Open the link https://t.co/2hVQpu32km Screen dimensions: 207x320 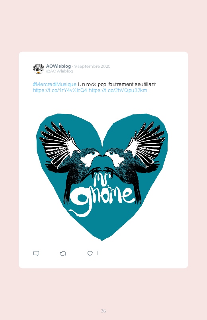tap(118, 90)
